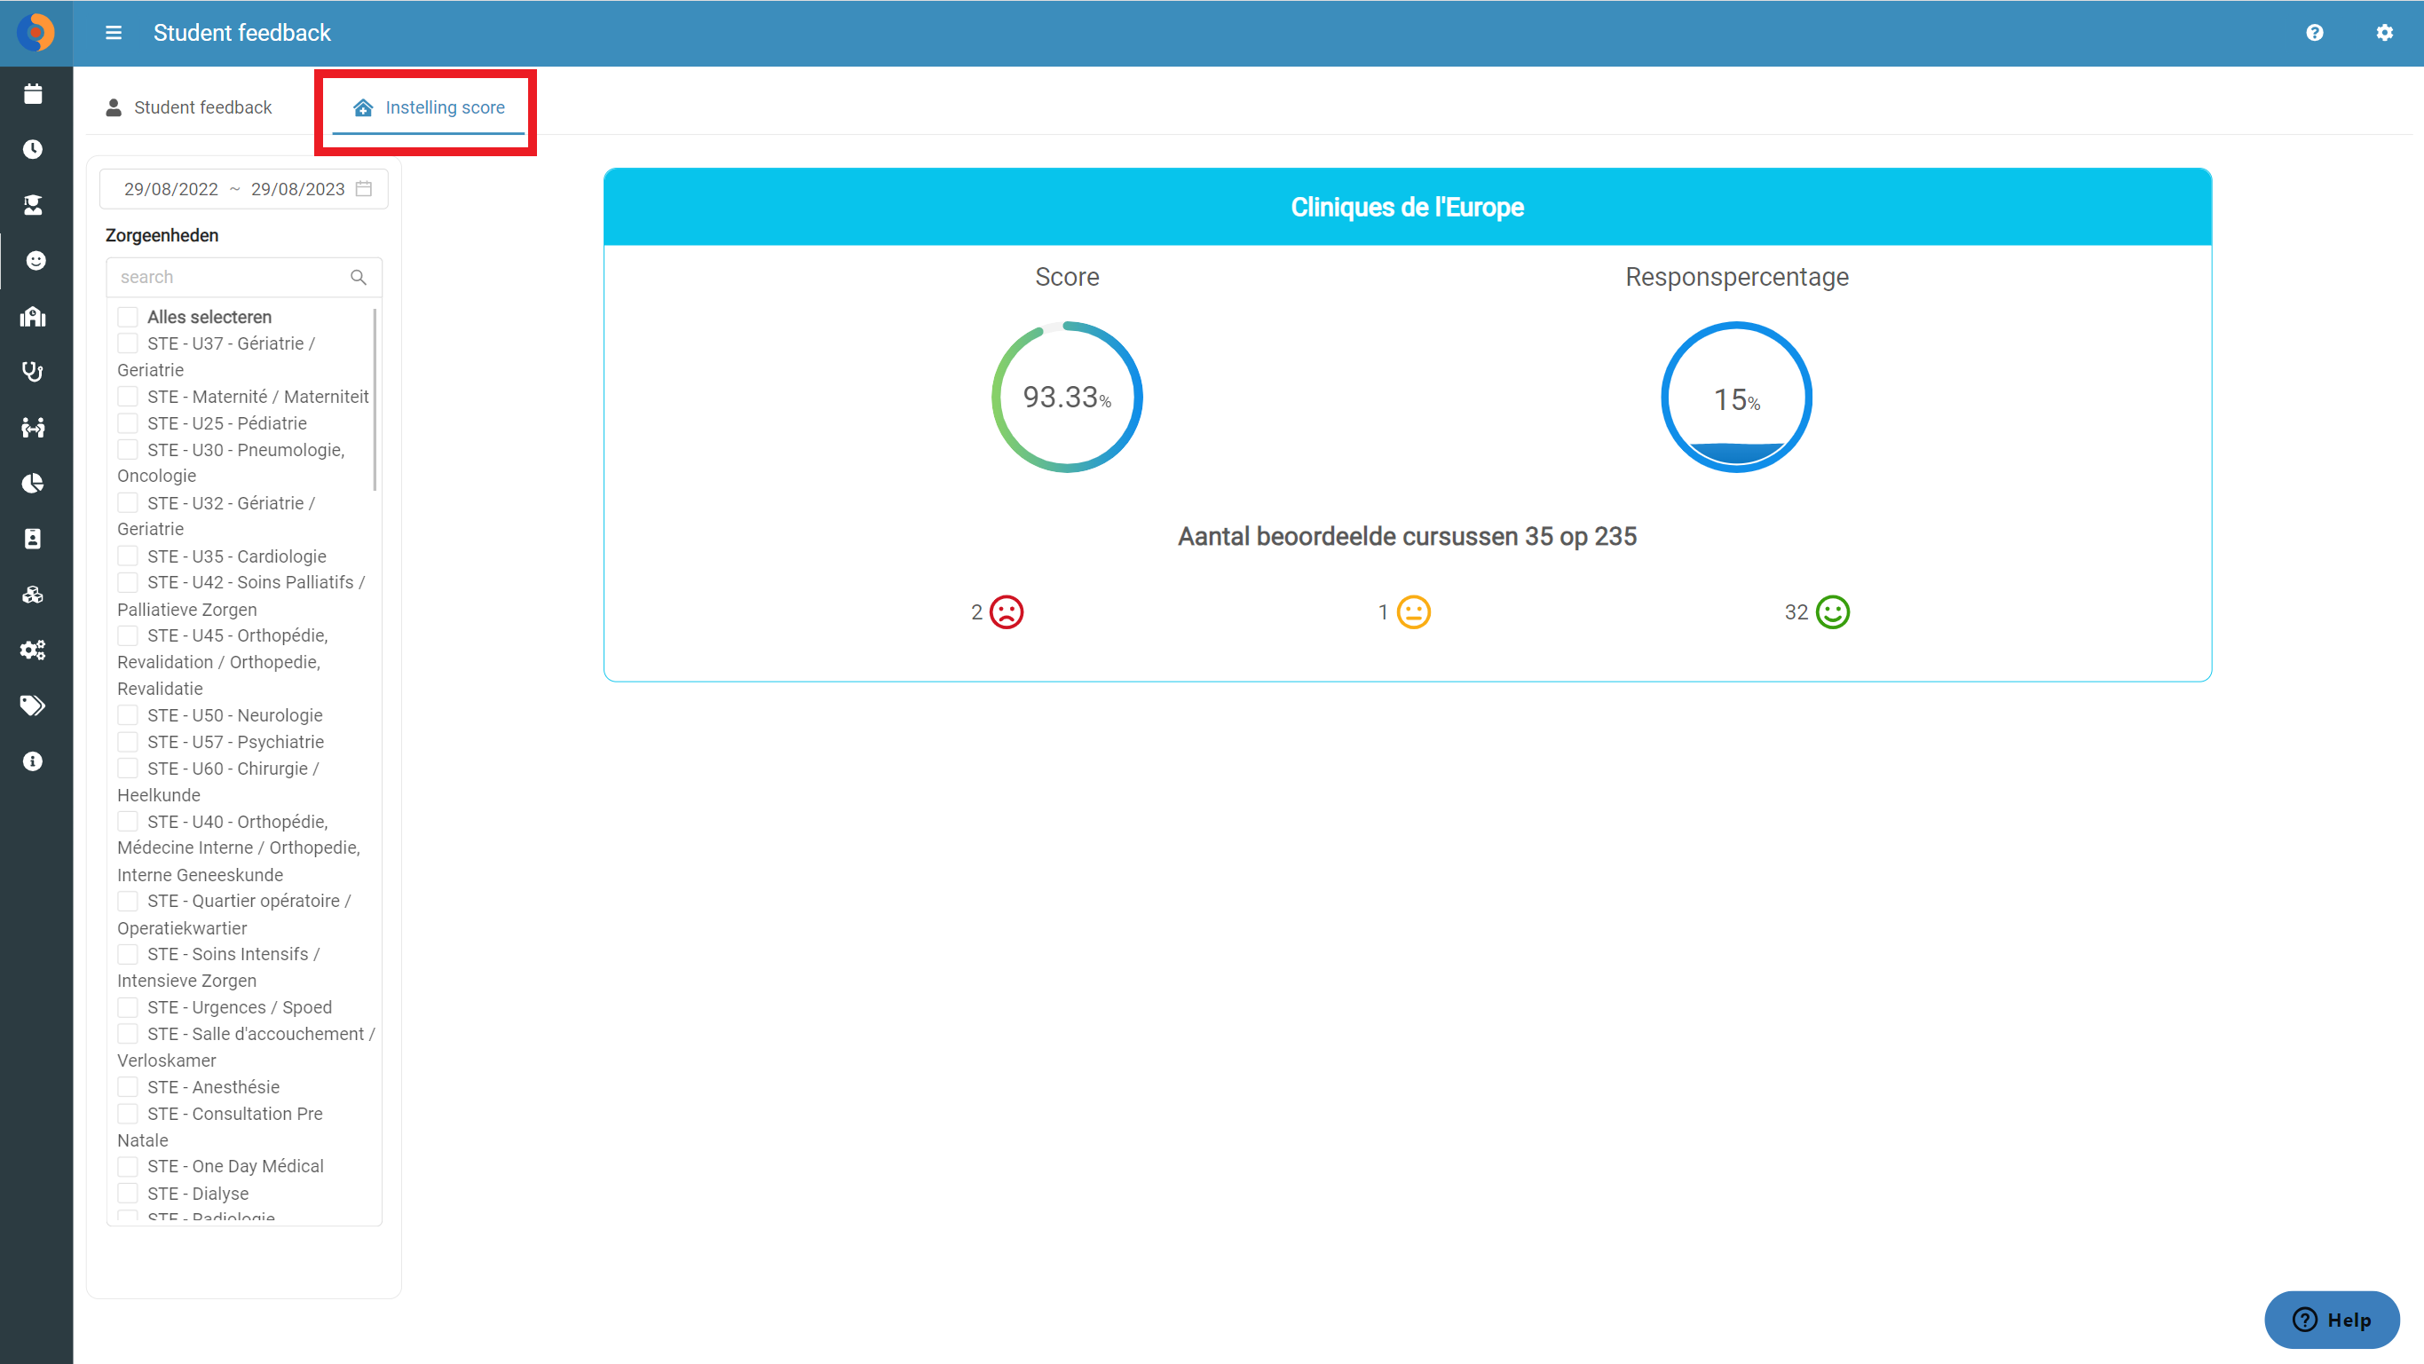Viewport: 2424px width, 1364px height.
Task: Open the graduate student icon in sidebar
Action: coord(33,204)
